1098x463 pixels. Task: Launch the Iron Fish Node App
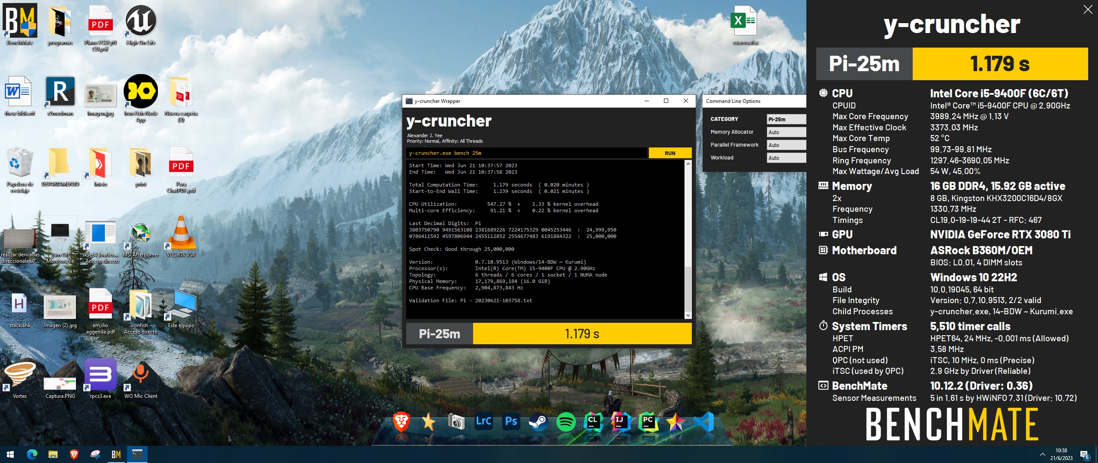[141, 99]
